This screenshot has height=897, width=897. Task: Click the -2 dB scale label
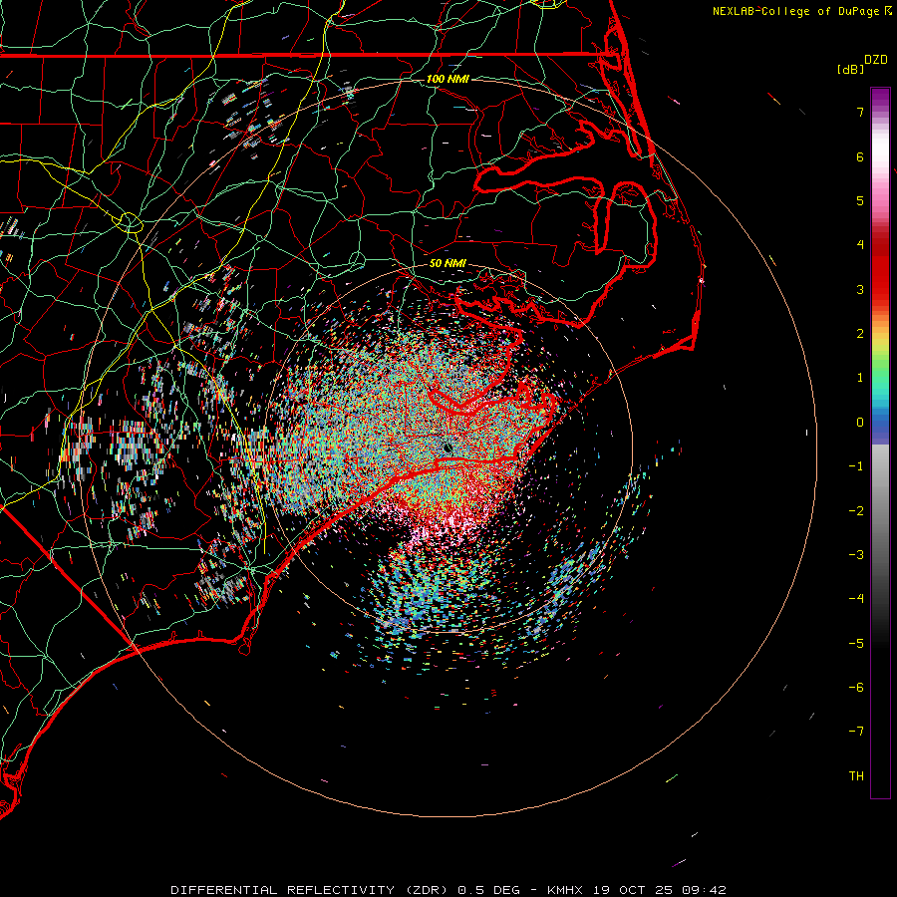pos(856,511)
